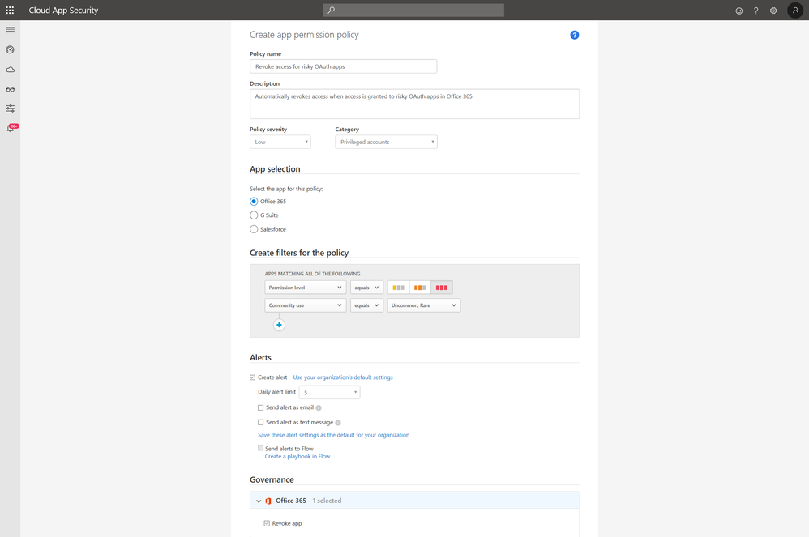The image size is (809, 537).
Task: Uncheck the Revoke app checkbox
Action: tap(267, 523)
